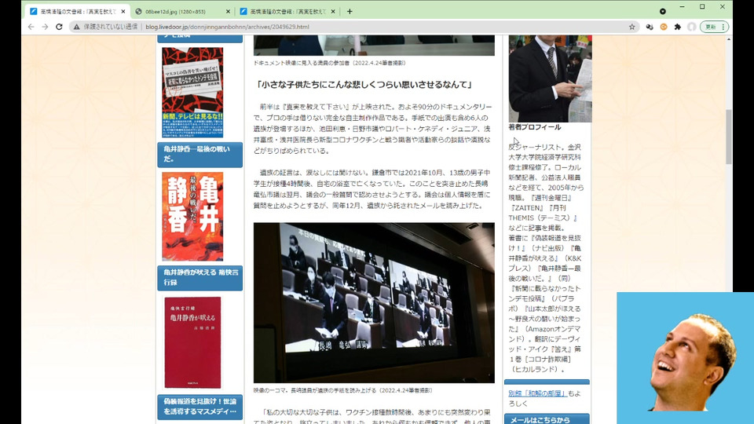
Task: Close the third livedoor blog tab
Action: pyautogui.click(x=333, y=12)
